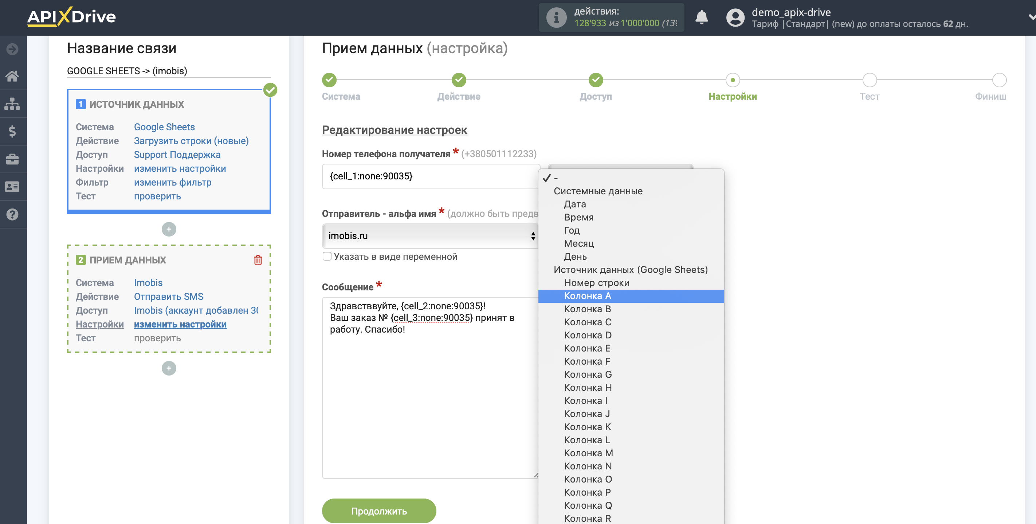The height and width of the screenshot is (524, 1036).
Task: Open the connections sitemap icon
Action: tap(12, 104)
